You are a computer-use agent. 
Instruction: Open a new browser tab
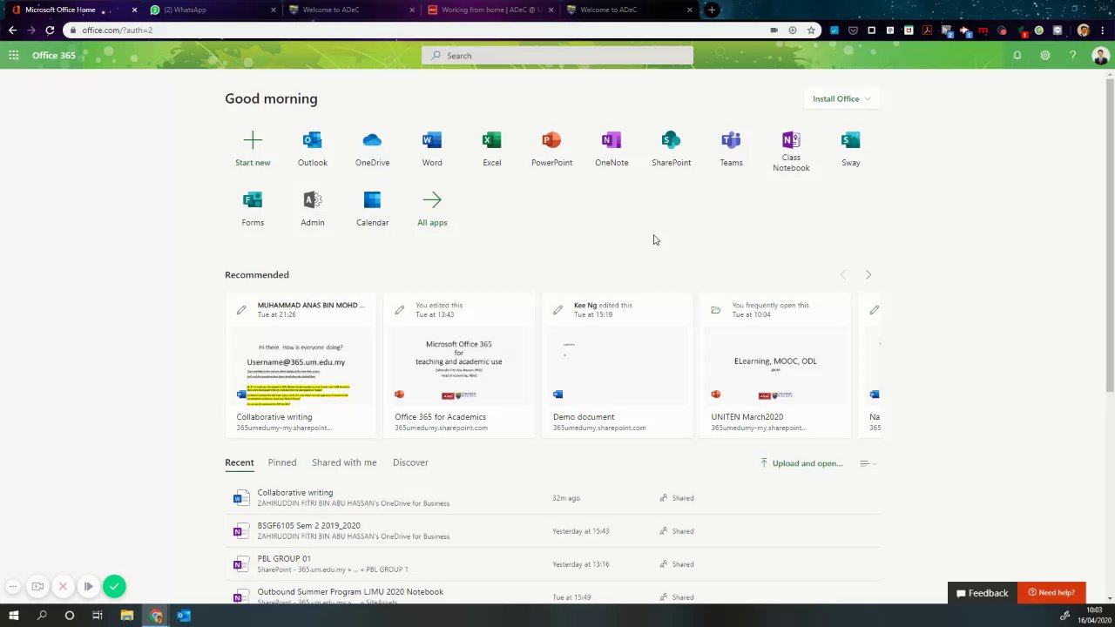click(712, 10)
